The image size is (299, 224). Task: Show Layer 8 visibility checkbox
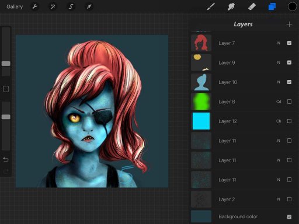tap(289, 101)
